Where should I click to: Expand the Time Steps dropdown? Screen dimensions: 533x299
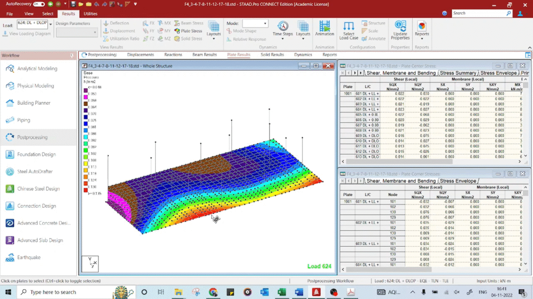coord(283,39)
